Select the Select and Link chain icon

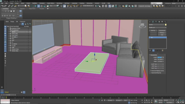pos(9,6)
